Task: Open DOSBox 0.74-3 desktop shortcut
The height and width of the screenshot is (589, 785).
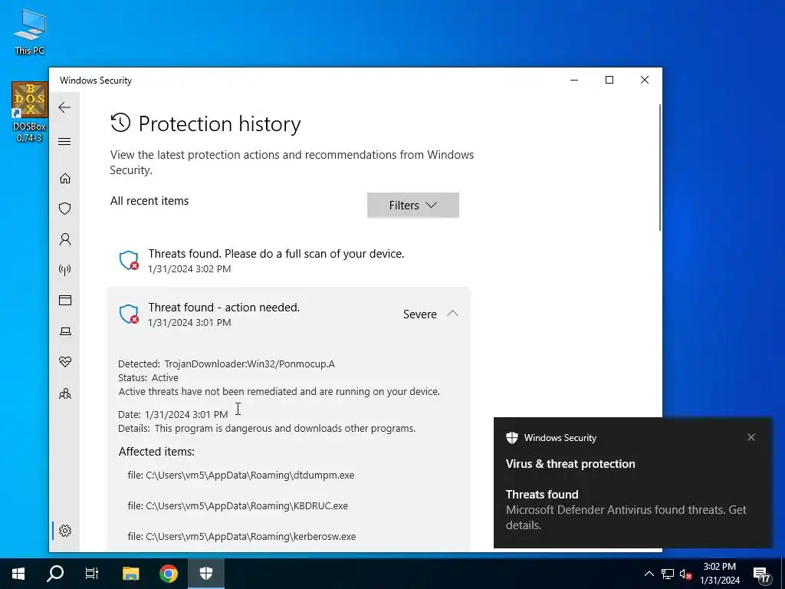Action: (x=30, y=112)
